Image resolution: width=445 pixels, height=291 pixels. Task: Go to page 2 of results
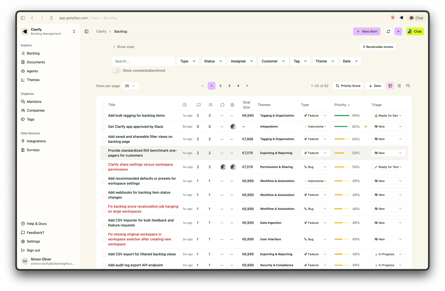[220, 86]
